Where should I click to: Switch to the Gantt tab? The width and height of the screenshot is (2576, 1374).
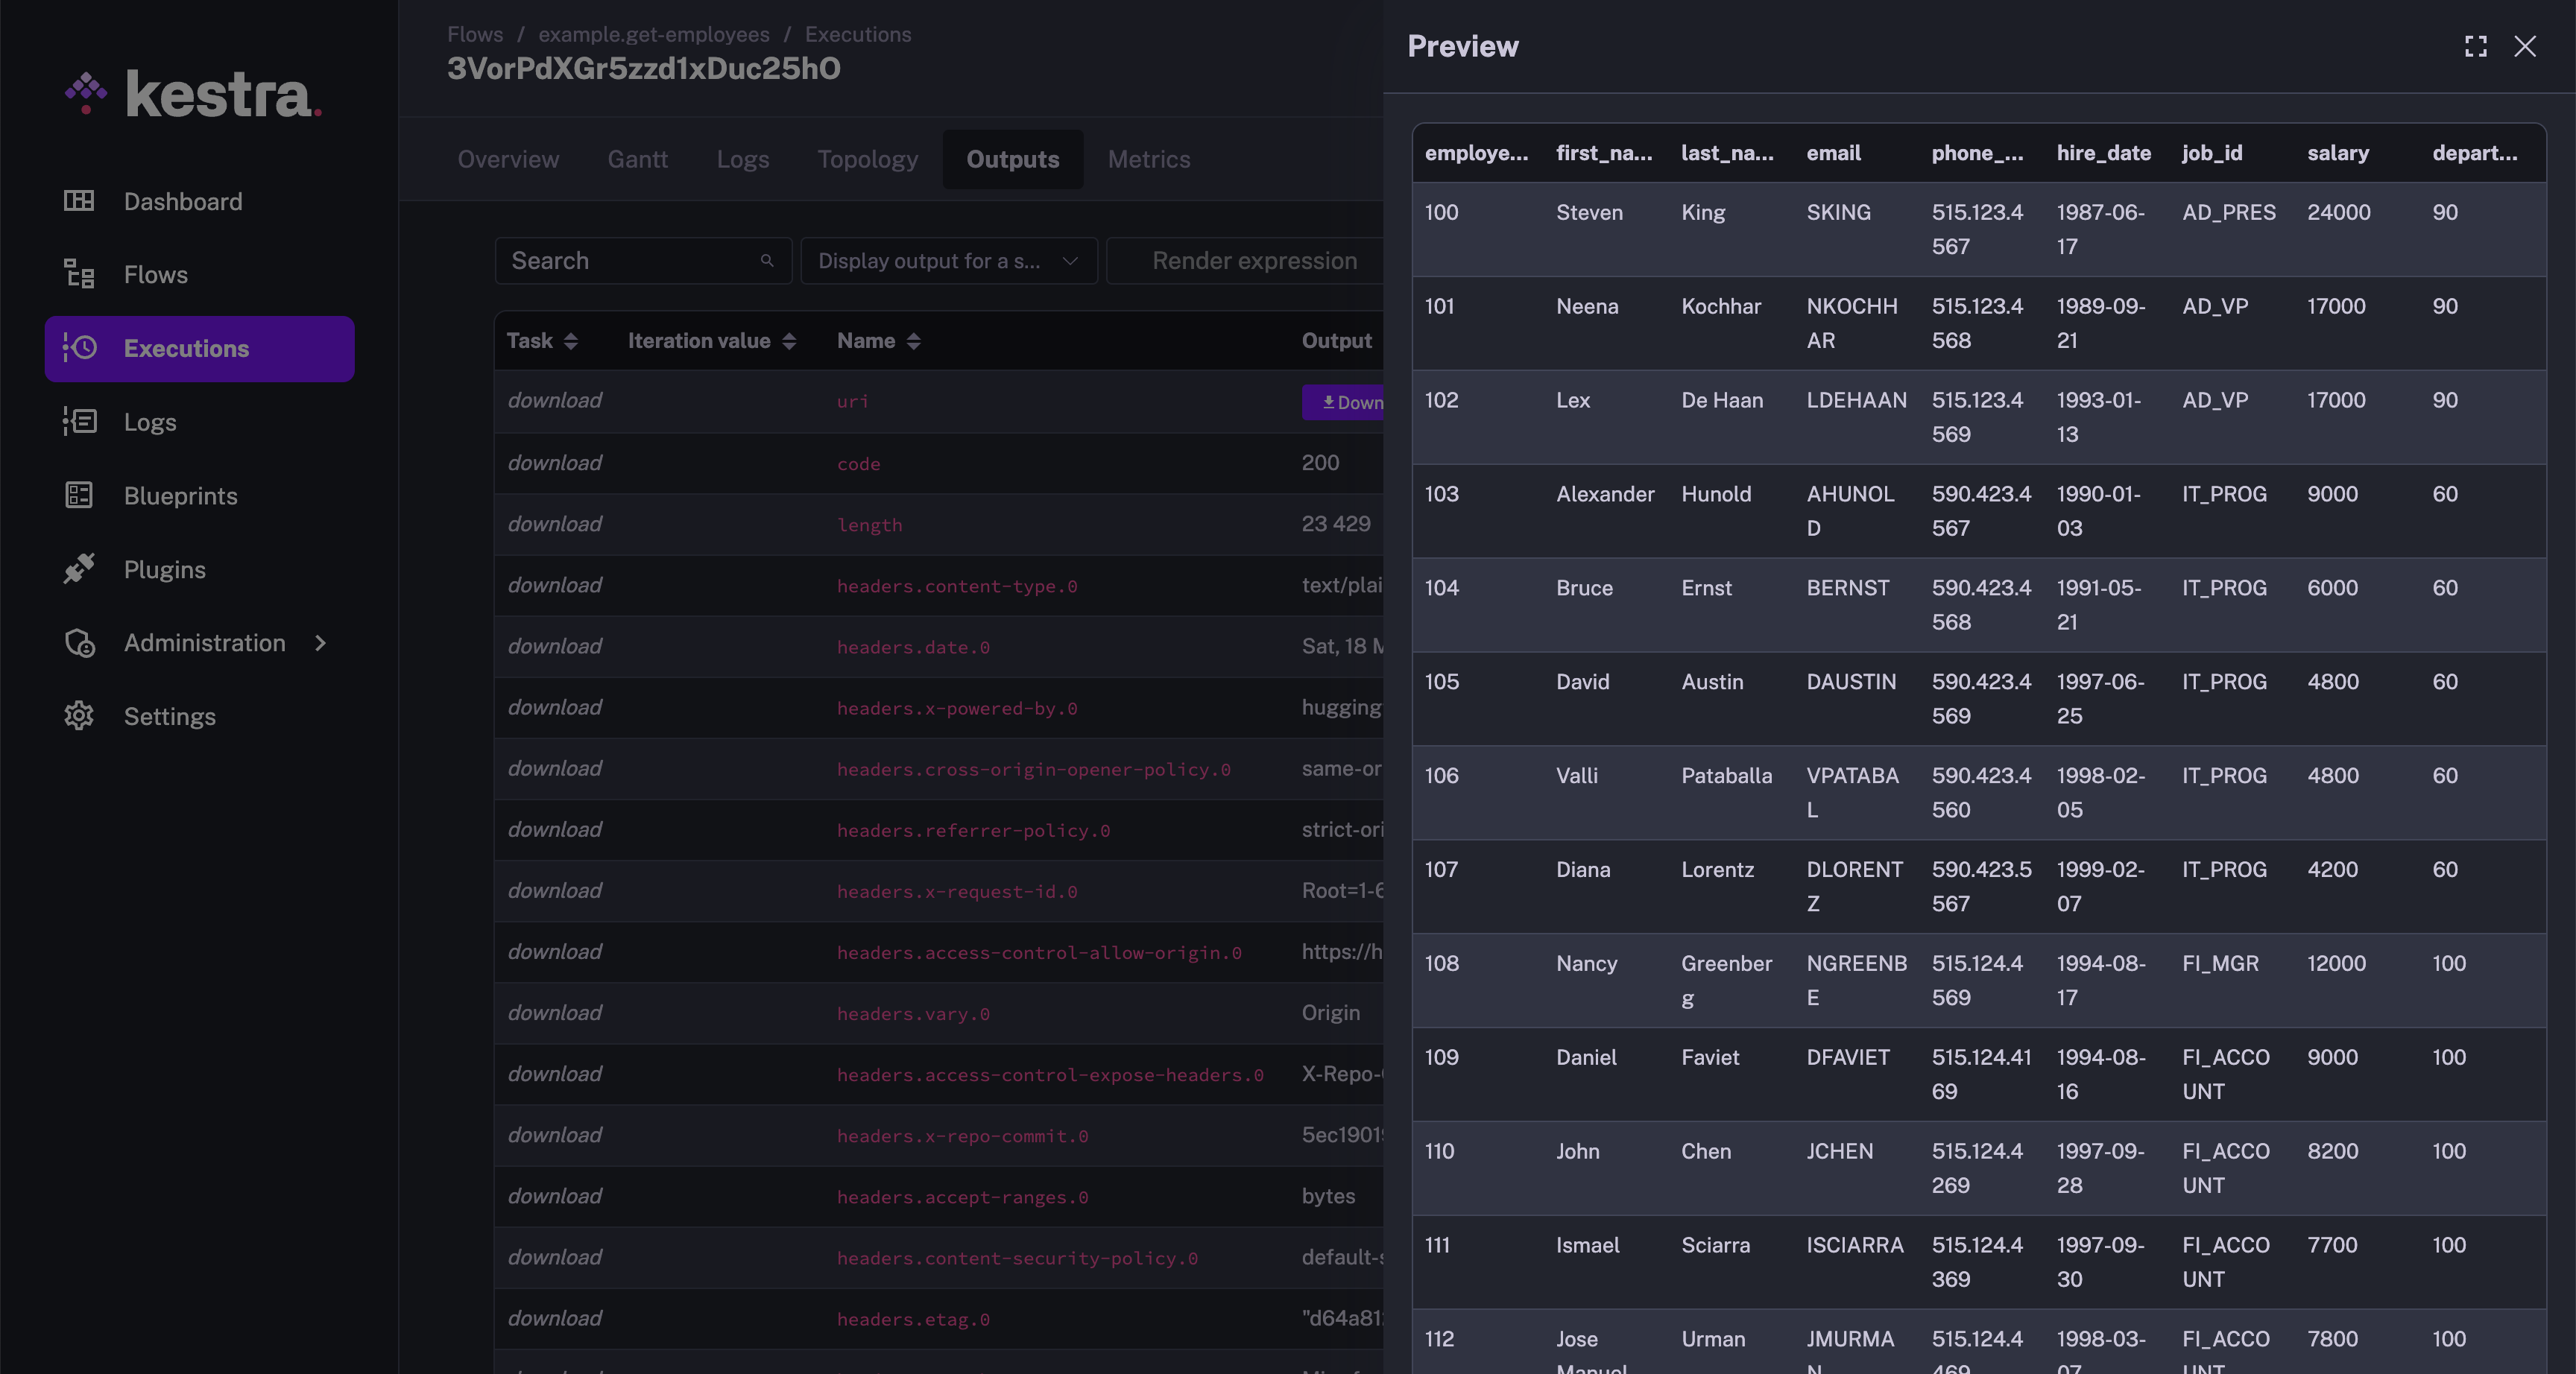637,159
